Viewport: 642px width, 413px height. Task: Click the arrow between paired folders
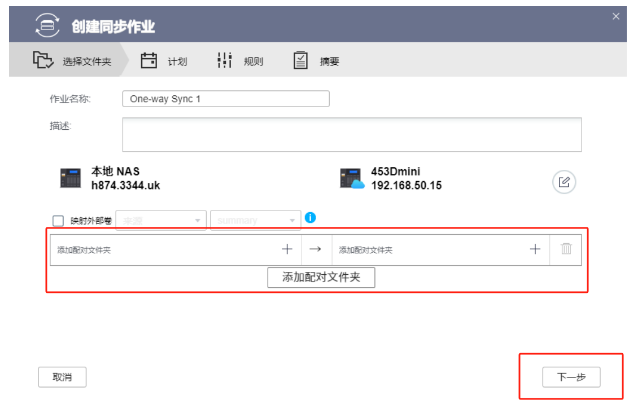click(316, 249)
